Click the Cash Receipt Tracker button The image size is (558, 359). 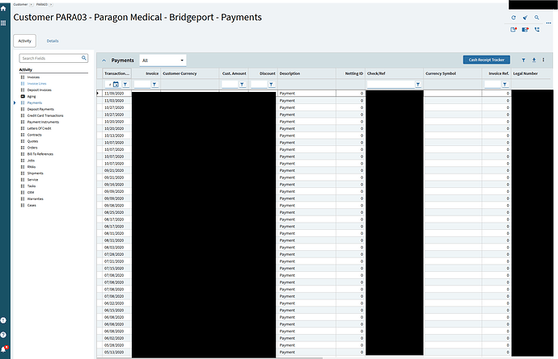(487, 60)
